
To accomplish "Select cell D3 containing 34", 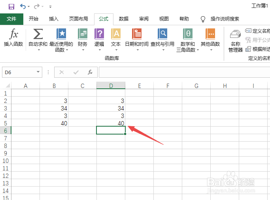I will pos(111,108).
